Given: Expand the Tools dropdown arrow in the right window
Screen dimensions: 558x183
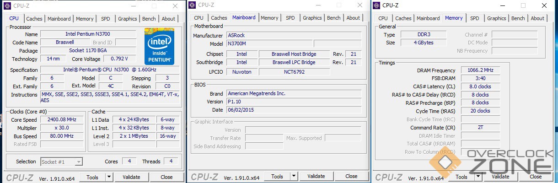Looking at the screenshot, I should tap(478, 177).
